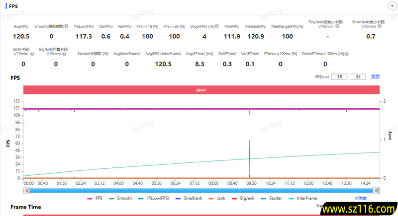Click the FPS threshold field showing 18
This screenshot has width=398, height=216.
(x=339, y=76)
